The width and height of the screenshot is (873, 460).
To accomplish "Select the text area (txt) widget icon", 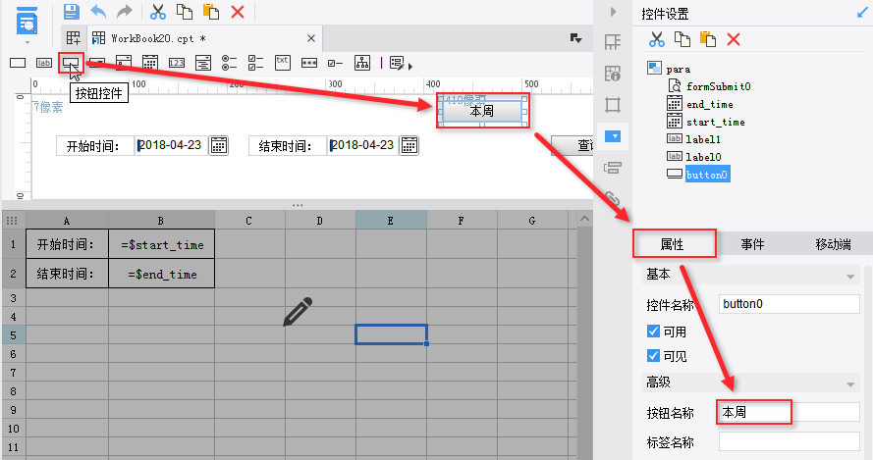I will [x=282, y=63].
